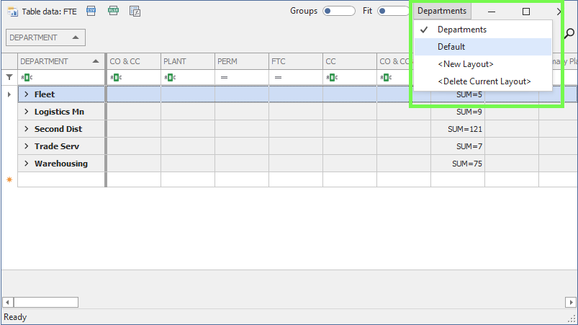The height and width of the screenshot is (325, 578).
Task: Choose Default from the layout menu
Action: click(451, 47)
